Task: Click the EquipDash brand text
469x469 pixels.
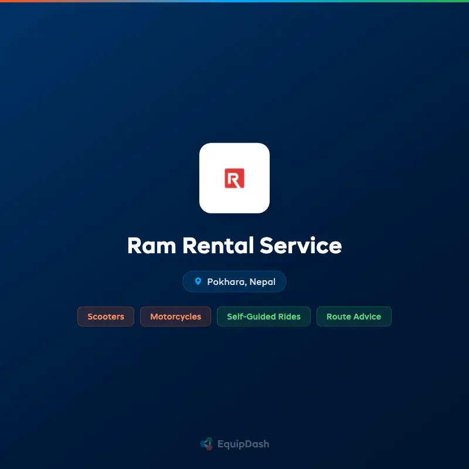Action: [x=243, y=444]
